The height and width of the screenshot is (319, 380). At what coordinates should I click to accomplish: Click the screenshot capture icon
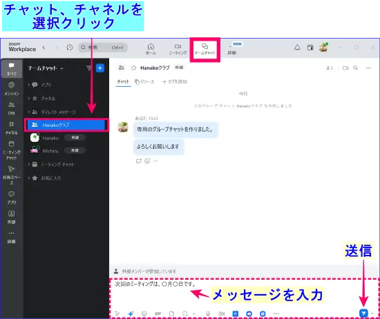click(185, 313)
